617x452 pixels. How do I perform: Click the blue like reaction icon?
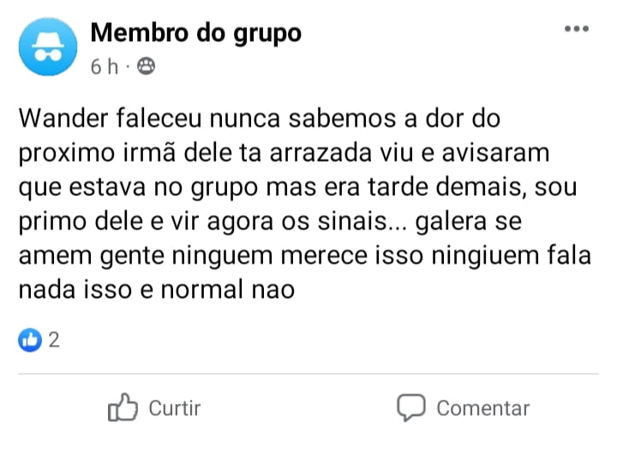pos(30,340)
